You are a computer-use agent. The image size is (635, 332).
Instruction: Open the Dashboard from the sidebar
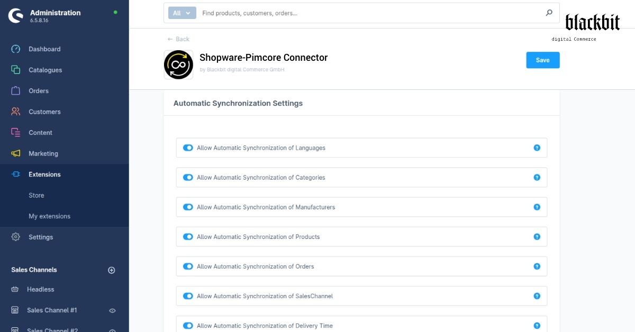(x=14, y=49)
